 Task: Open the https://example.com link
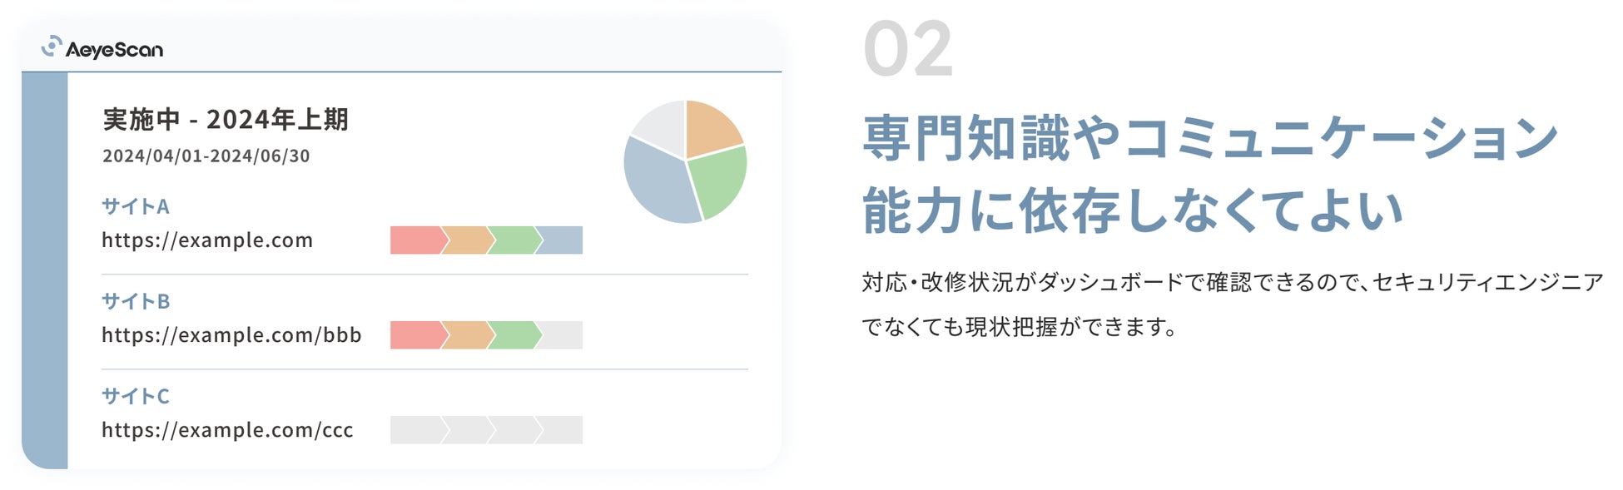(x=207, y=240)
